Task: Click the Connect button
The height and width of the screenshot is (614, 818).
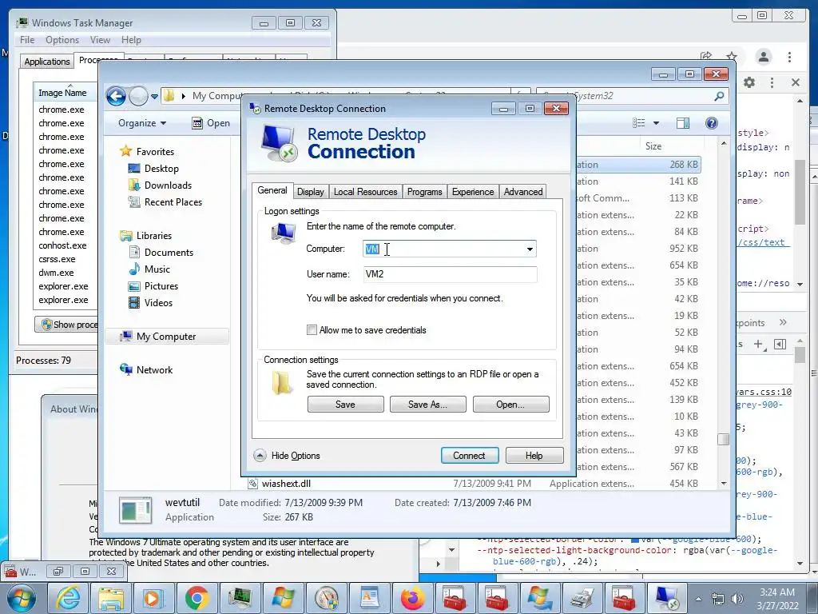Action: tap(469, 455)
